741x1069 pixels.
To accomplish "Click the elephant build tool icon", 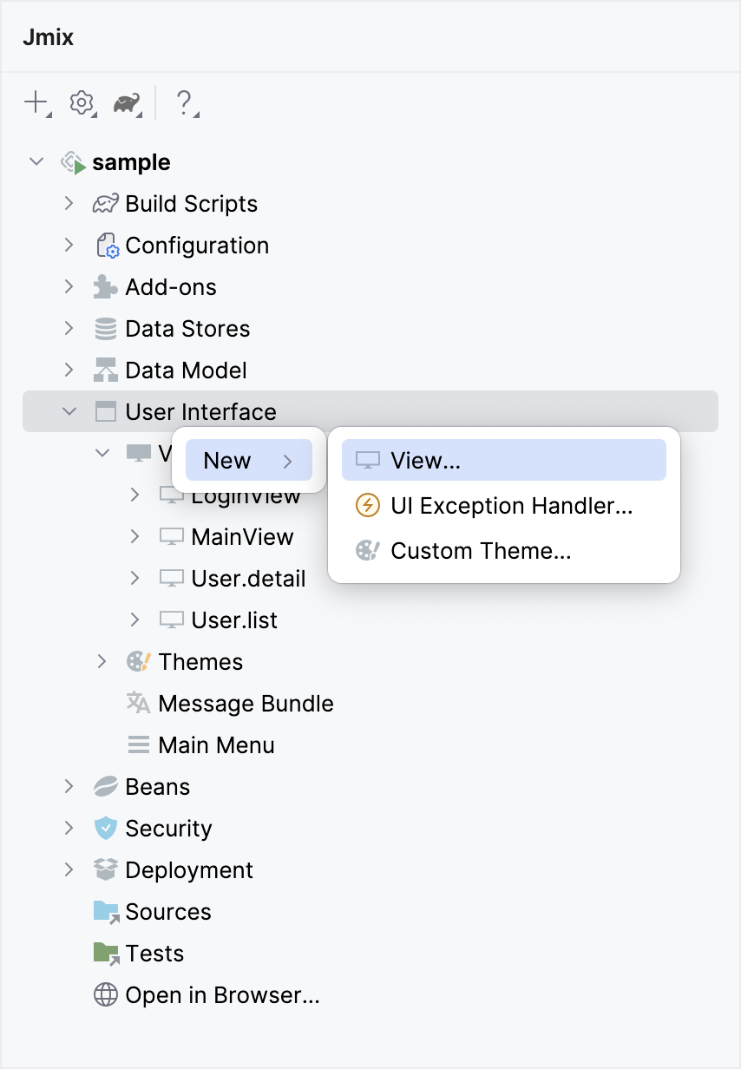I will pyautogui.click(x=127, y=102).
